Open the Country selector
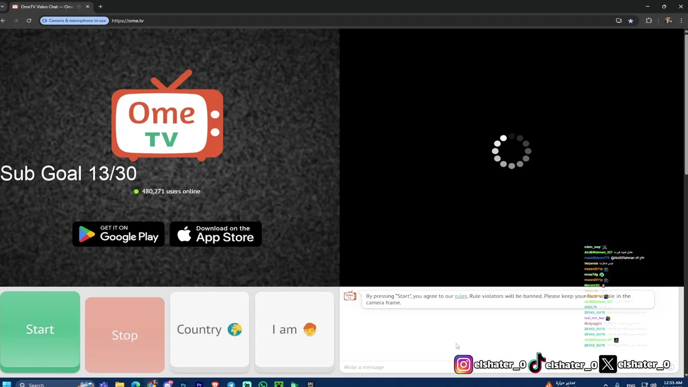This screenshot has width=688, height=387. pos(210,329)
